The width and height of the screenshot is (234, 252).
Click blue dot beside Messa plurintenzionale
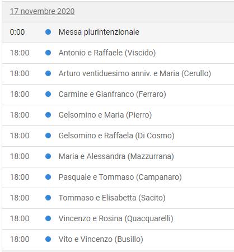coord(48,32)
